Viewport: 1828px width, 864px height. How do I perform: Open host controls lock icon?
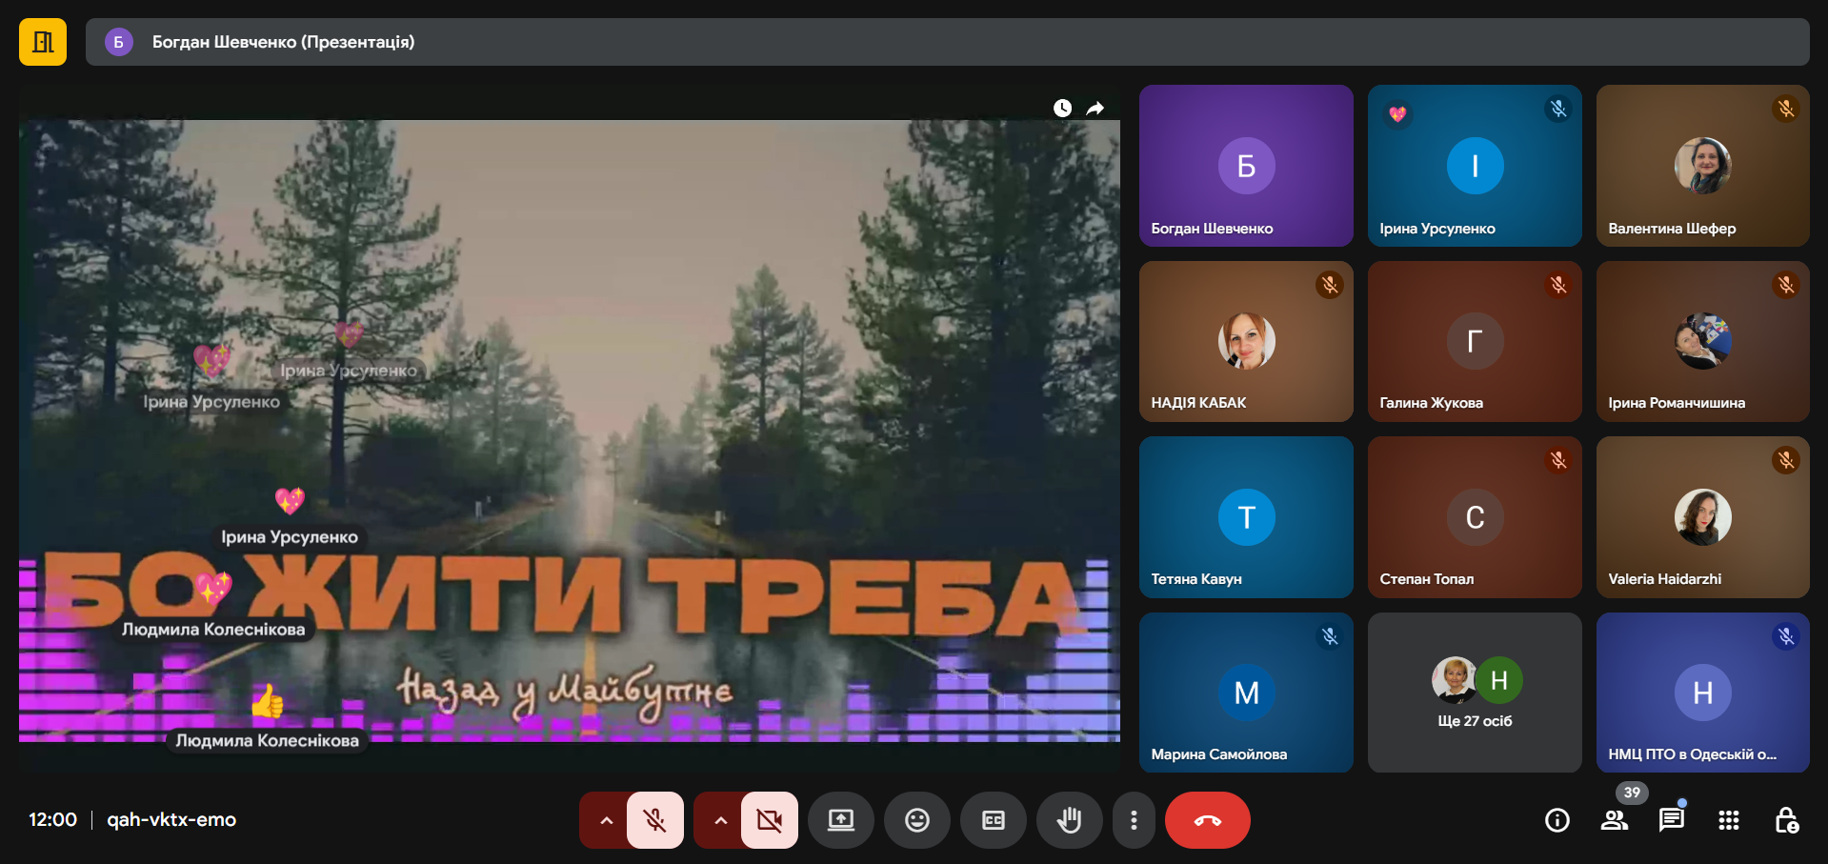pyautogui.click(x=1786, y=820)
